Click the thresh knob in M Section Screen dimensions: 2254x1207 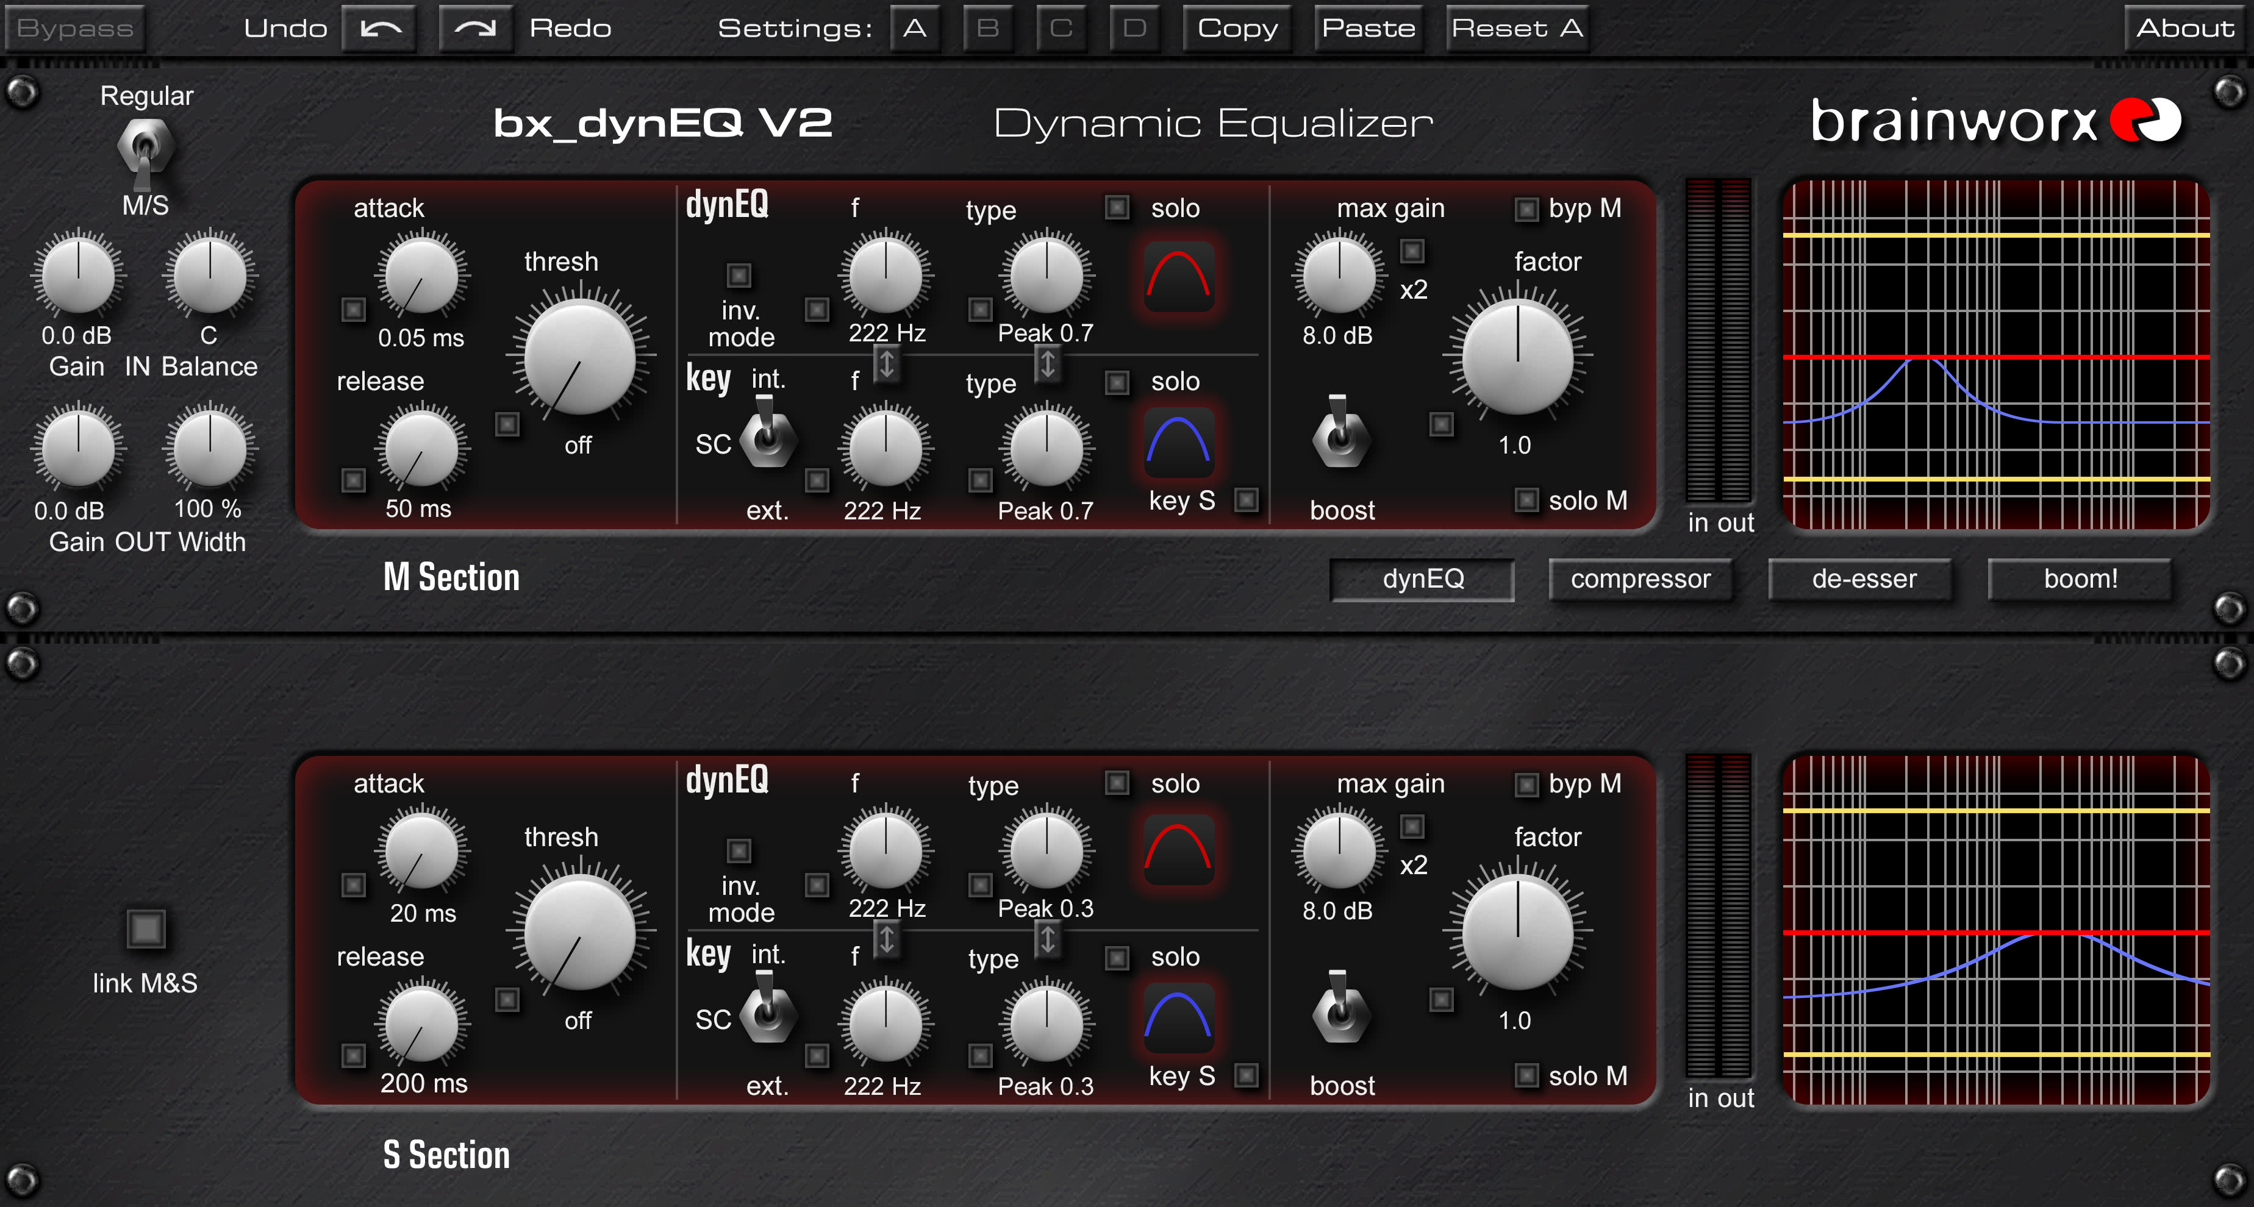pos(579,357)
